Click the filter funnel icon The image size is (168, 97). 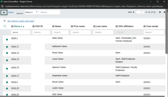(x=4, y=21)
